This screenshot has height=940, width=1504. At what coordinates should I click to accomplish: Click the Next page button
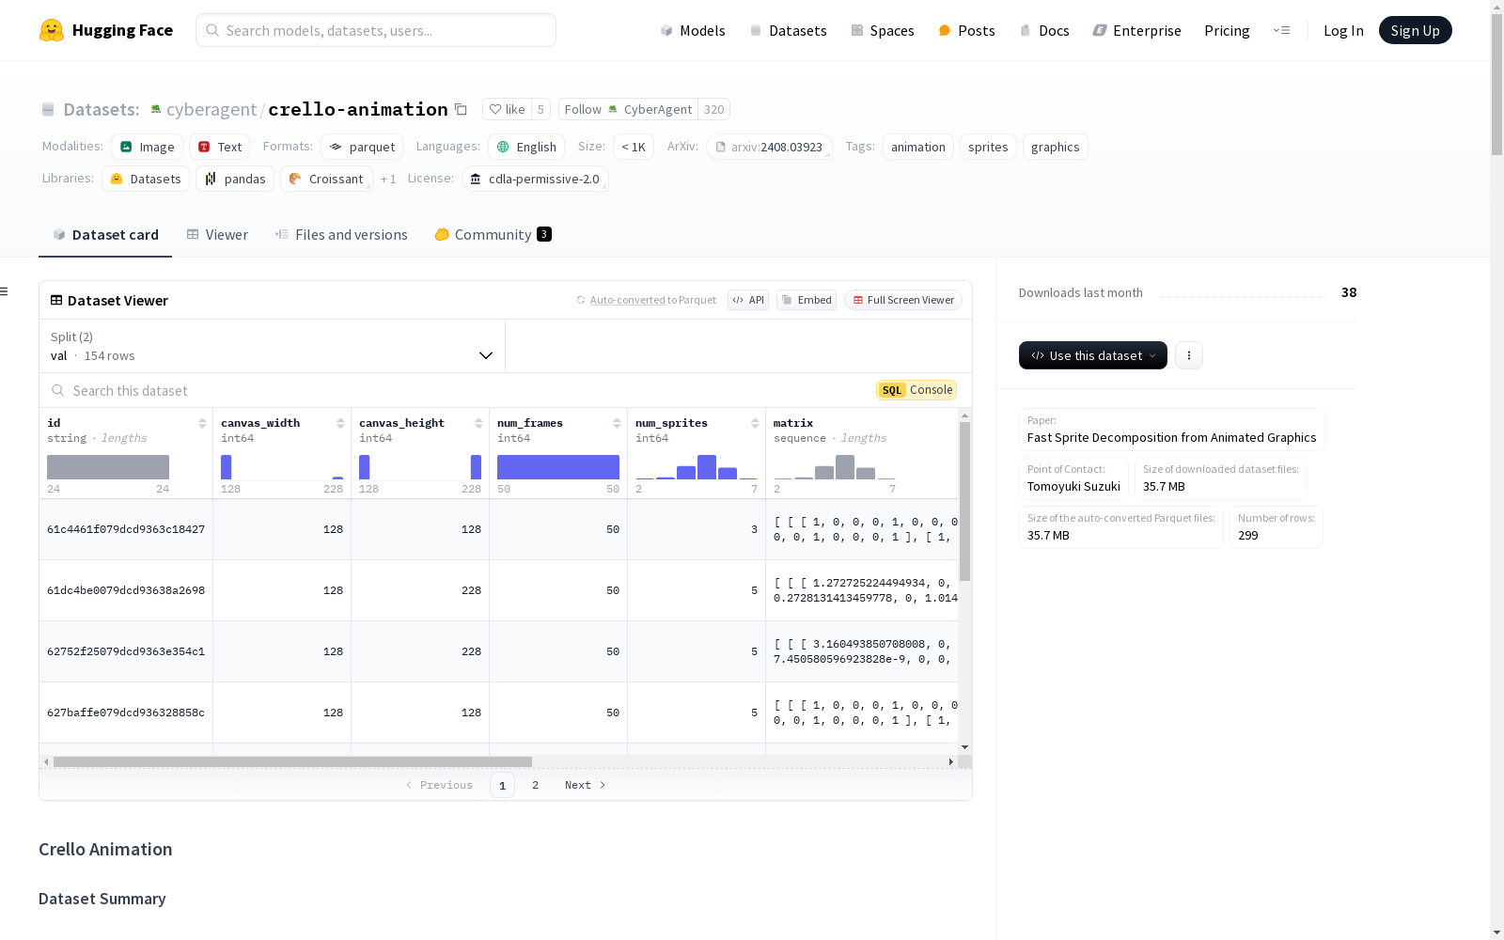(585, 785)
